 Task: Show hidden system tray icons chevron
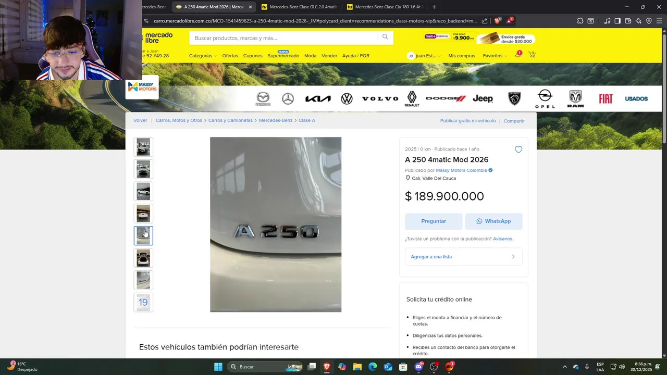coord(565,367)
